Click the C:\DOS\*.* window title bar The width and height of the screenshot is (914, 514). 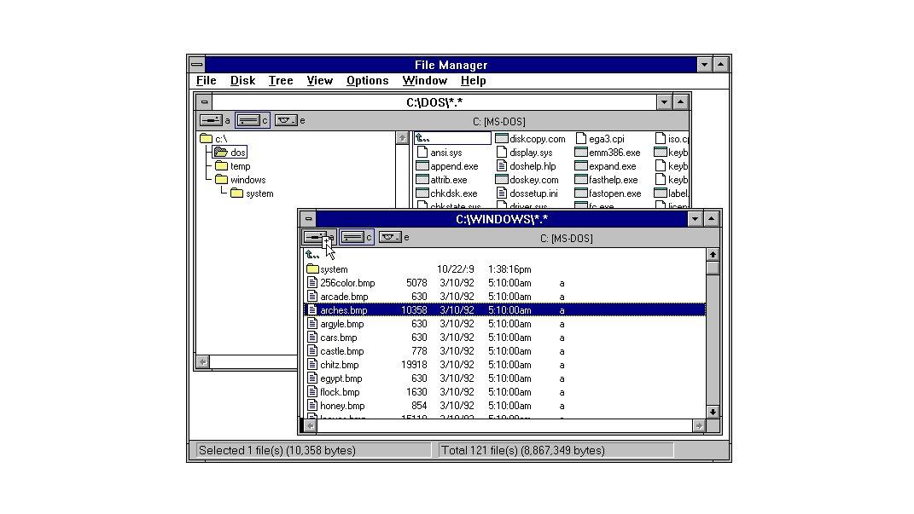(434, 102)
